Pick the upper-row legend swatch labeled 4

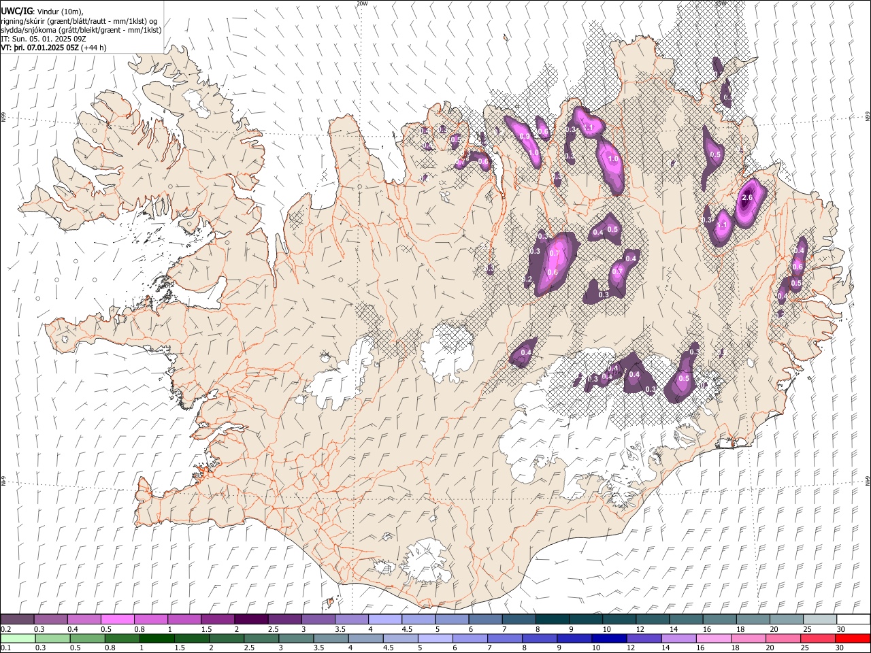(x=386, y=619)
